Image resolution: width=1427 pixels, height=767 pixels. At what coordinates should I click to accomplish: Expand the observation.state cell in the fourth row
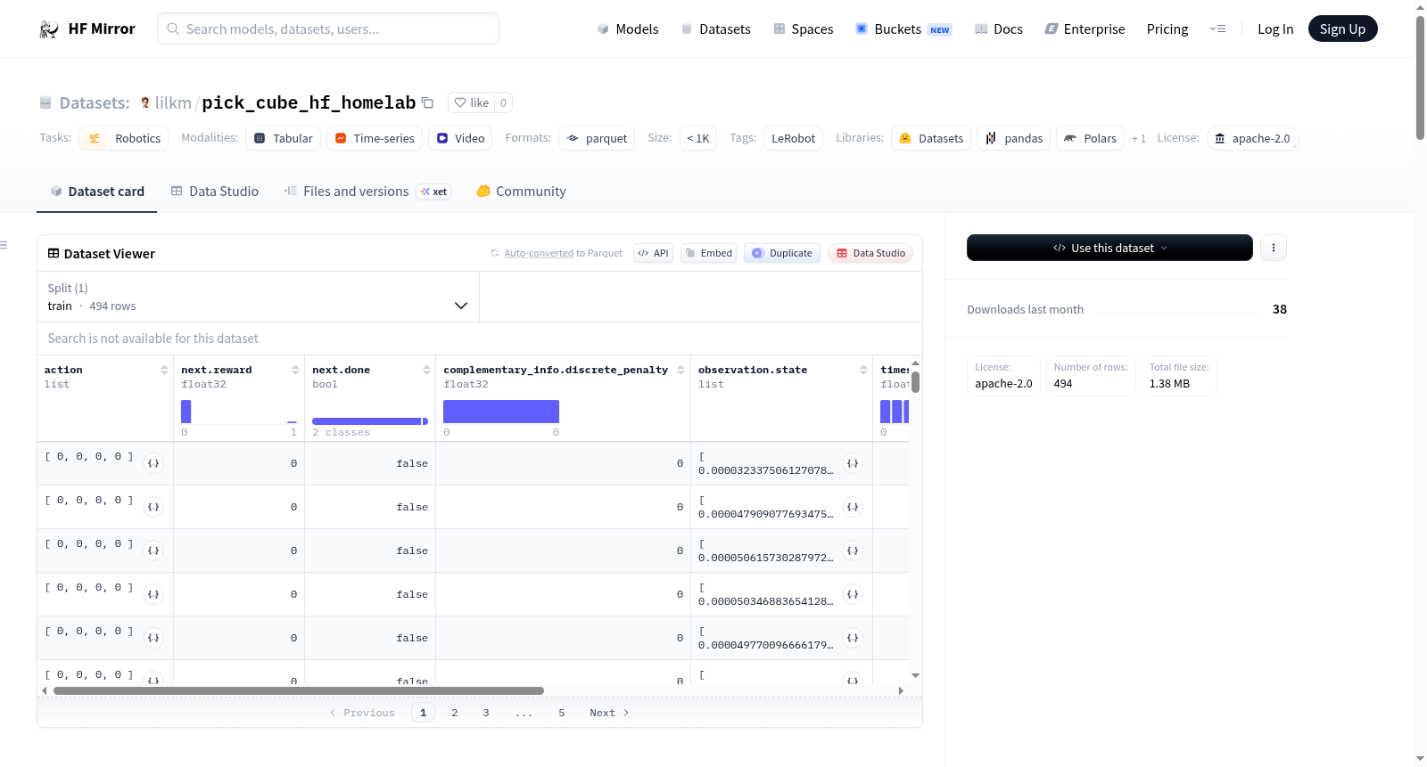pyautogui.click(x=853, y=594)
